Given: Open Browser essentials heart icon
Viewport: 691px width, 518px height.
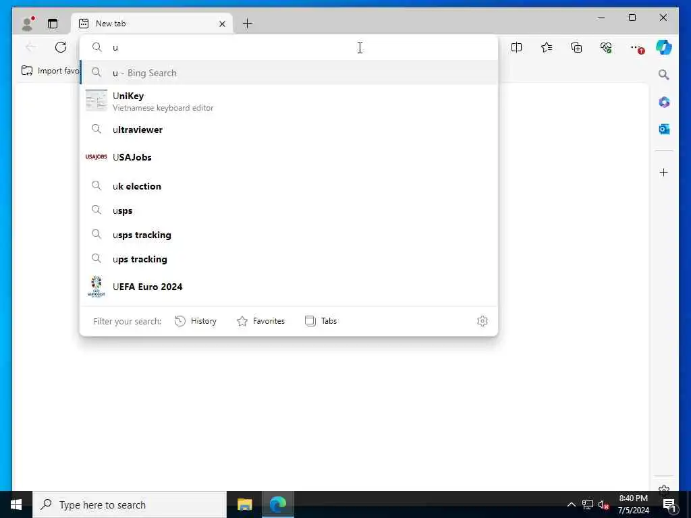Looking at the screenshot, I should click(x=606, y=47).
